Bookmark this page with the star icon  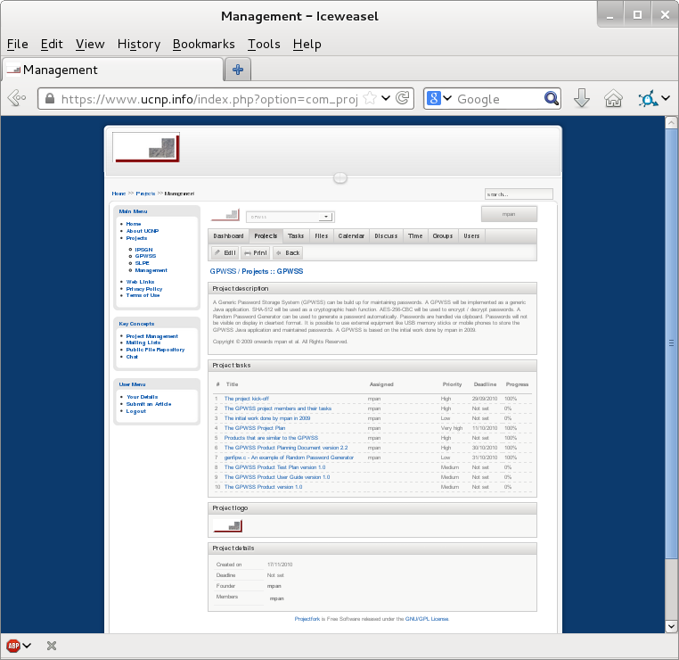pyautogui.click(x=369, y=99)
